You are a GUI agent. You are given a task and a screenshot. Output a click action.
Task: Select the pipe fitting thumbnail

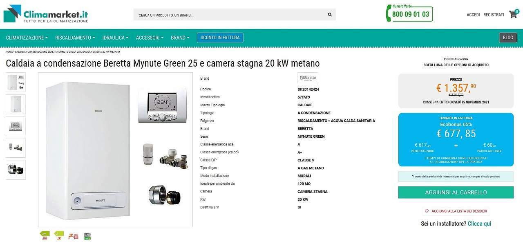[16, 170]
